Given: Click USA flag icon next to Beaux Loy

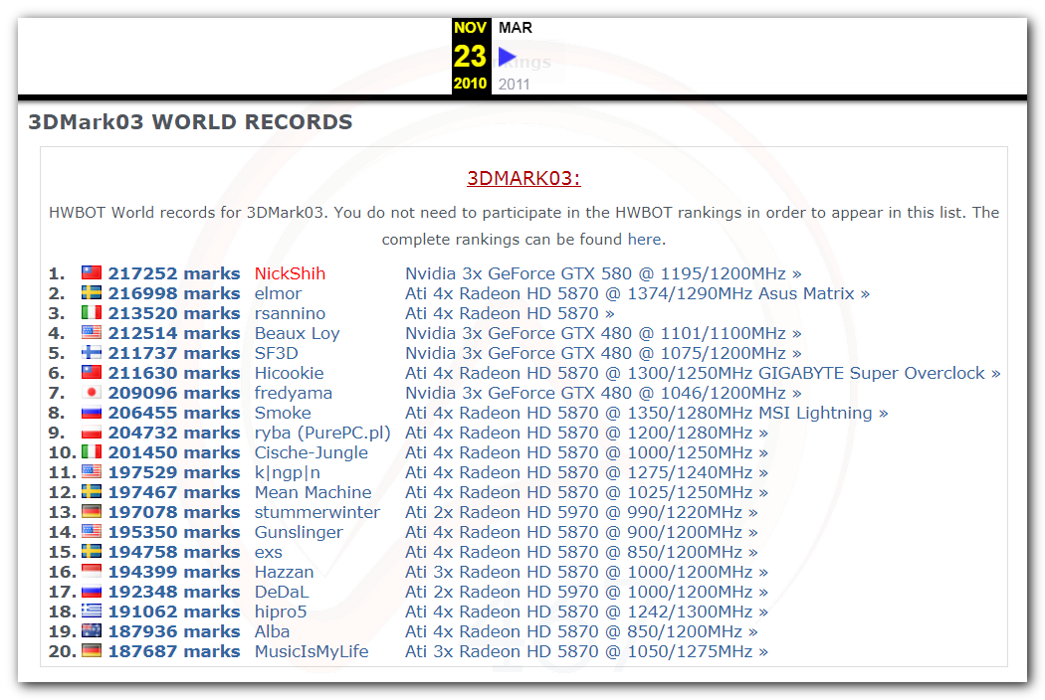Looking at the screenshot, I should click(92, 332).
